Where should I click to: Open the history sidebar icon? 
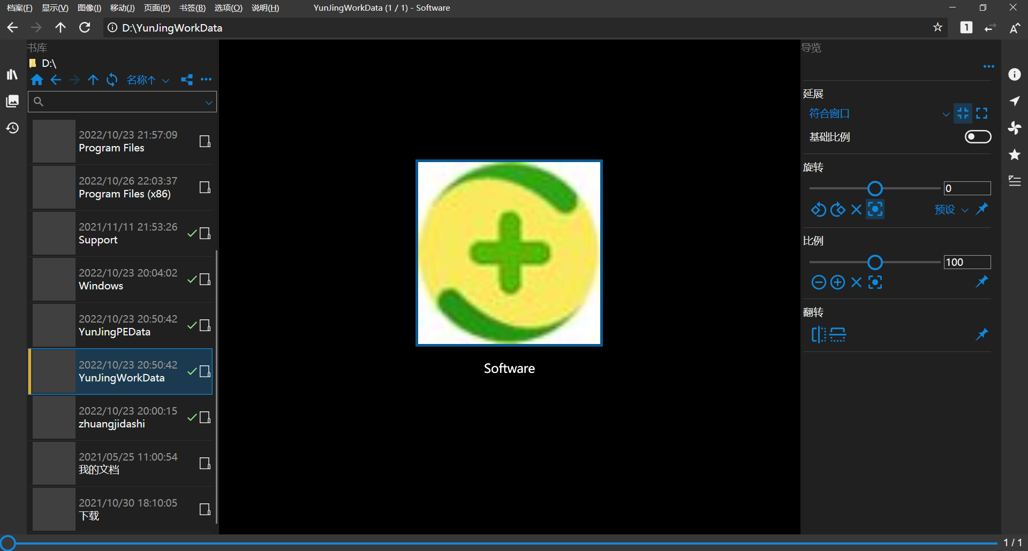(x=12, y=128)
